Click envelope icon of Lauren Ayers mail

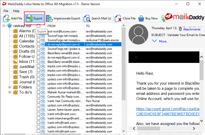43,110
